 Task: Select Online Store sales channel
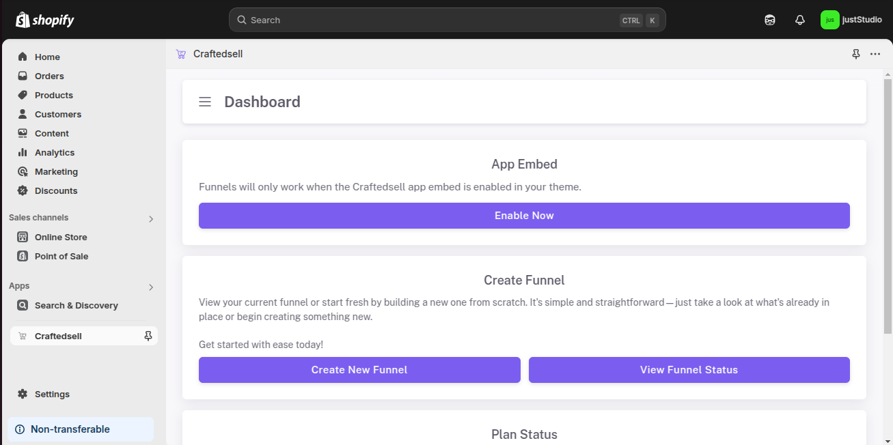(x=61, y=237)
